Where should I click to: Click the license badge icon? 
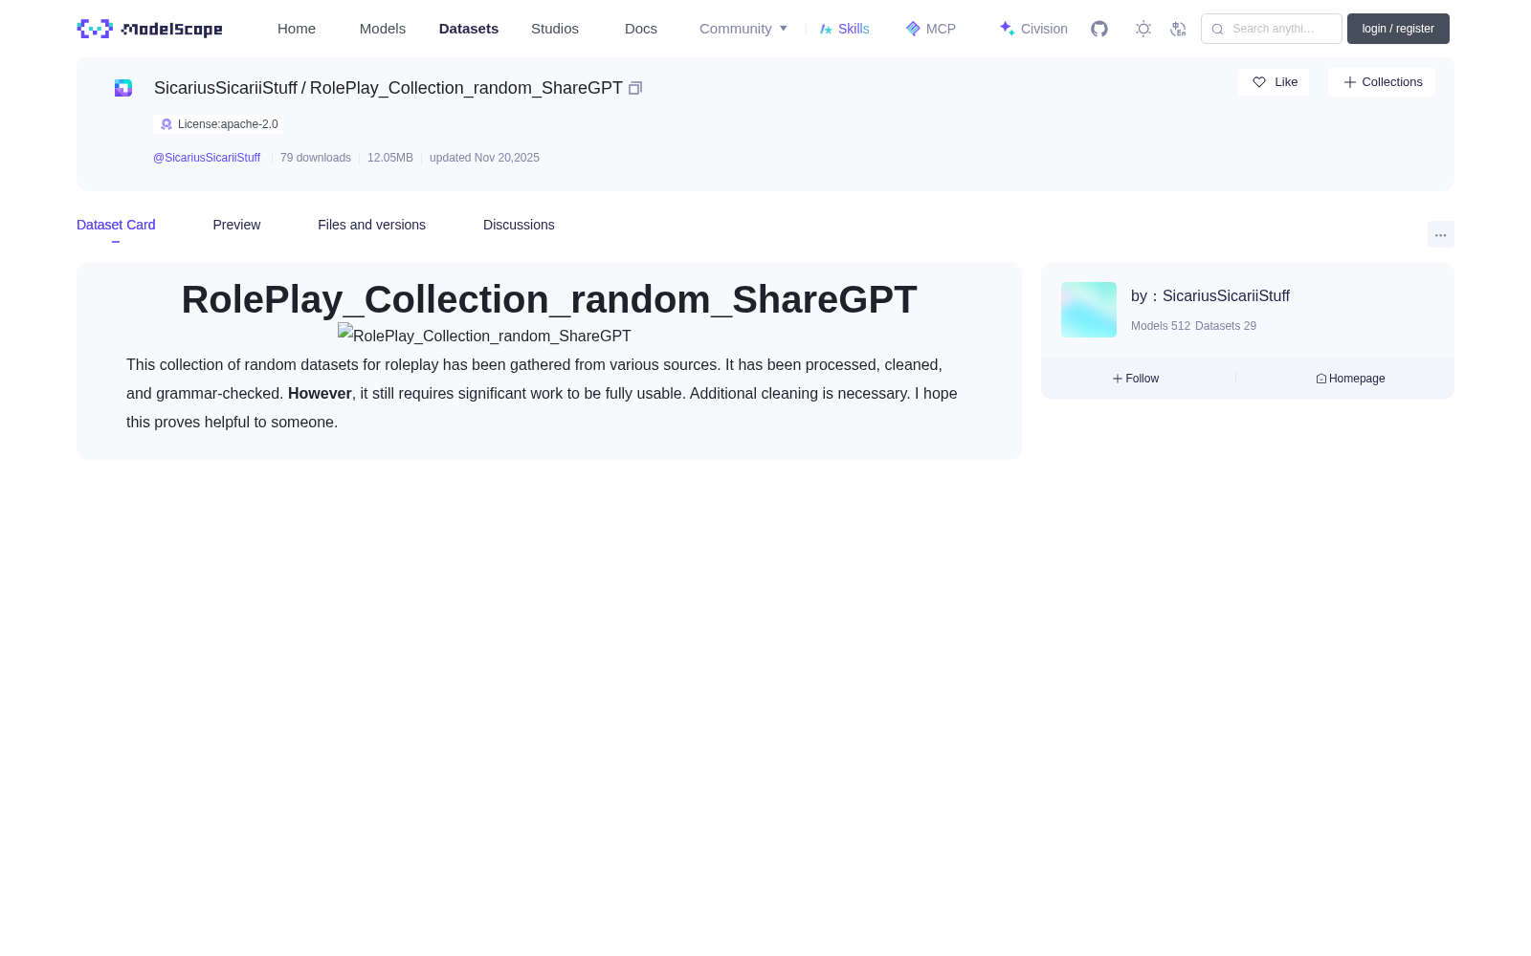coord(166,124)
